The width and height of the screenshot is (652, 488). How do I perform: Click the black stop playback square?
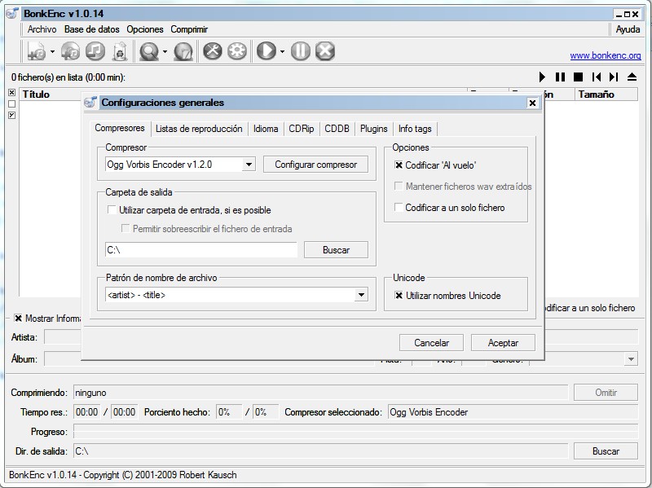(578, 77)
